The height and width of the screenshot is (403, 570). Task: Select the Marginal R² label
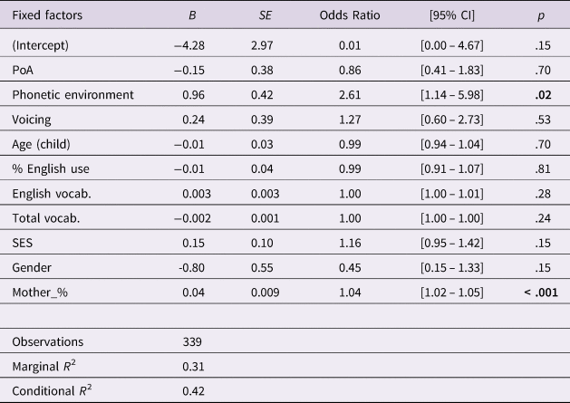(x=45, y=368)
